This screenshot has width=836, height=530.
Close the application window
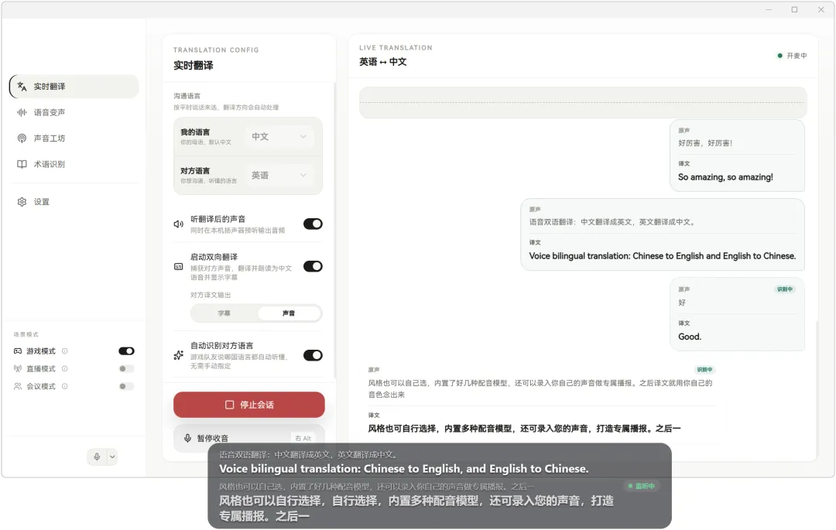tap(821, 9)
